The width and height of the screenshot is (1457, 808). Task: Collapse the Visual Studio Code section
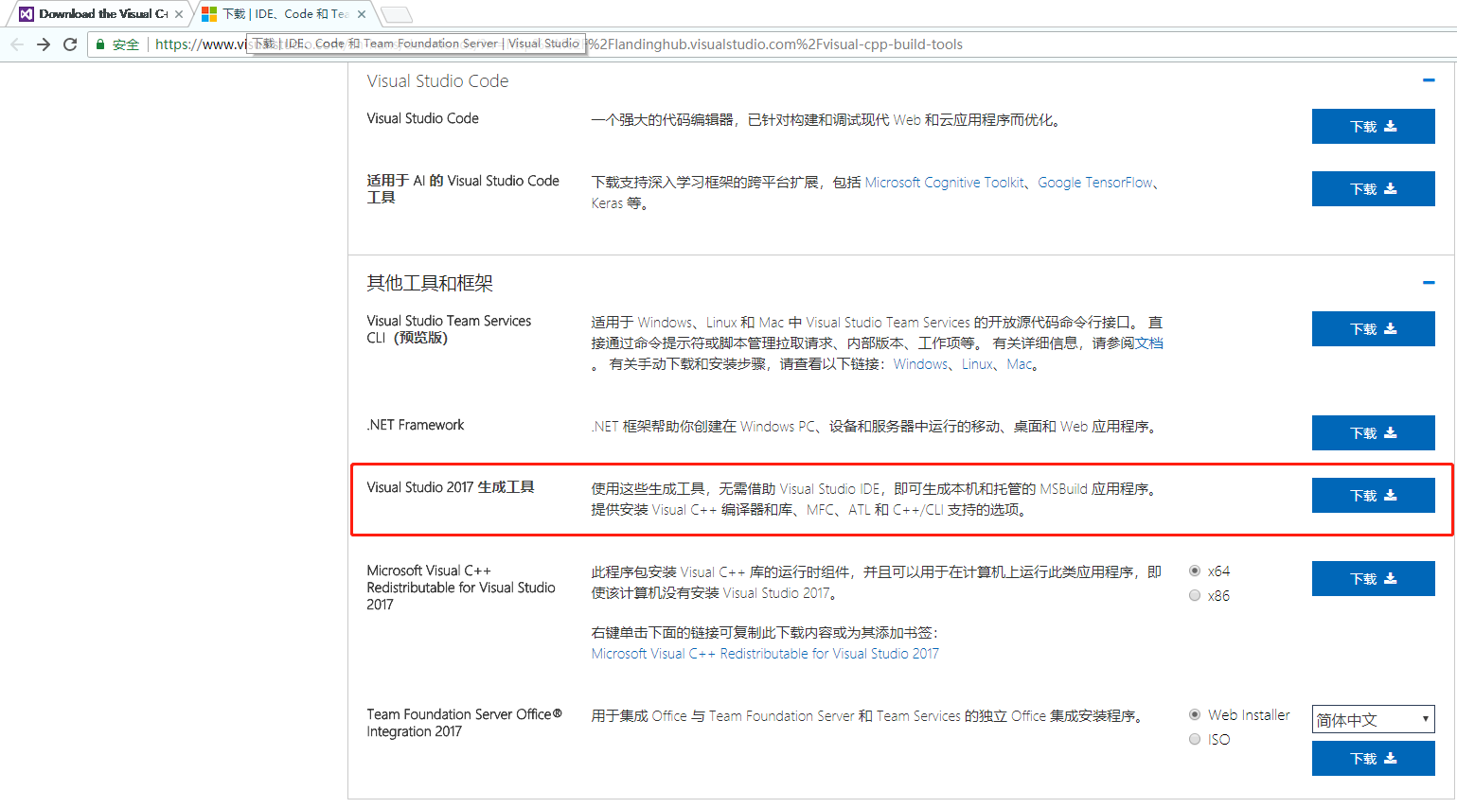pyautogui.click(x=1429, y=80)
